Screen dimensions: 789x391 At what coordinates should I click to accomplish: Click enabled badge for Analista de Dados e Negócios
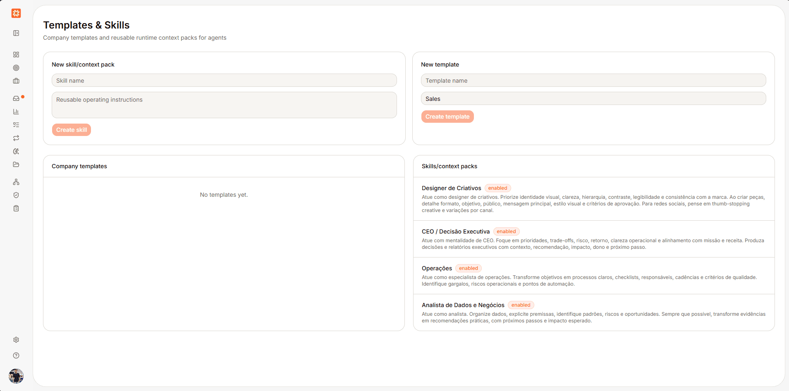click(x=521, y=305)
